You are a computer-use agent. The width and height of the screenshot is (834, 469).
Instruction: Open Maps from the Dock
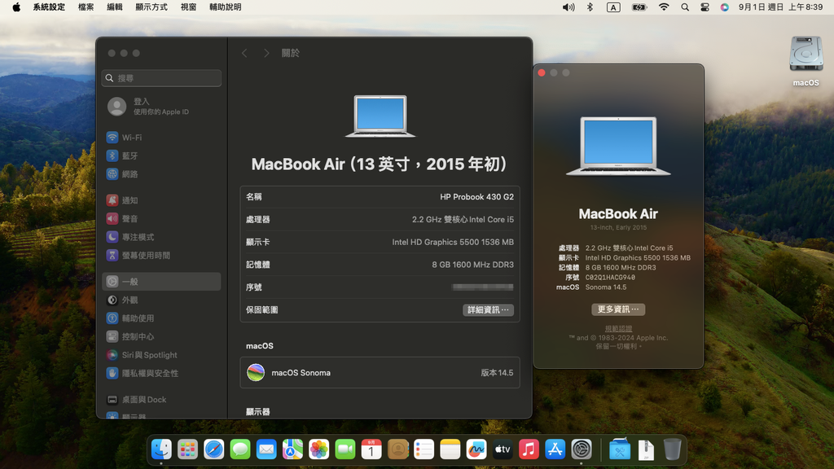point(292,449)
